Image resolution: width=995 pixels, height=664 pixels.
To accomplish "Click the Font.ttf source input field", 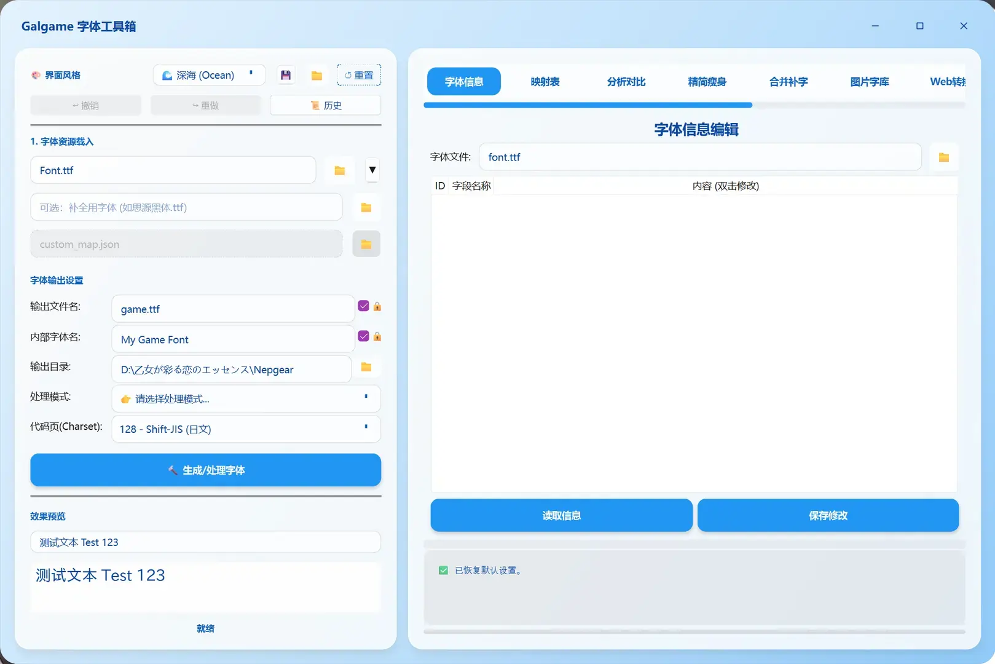I will click(173, 170).
